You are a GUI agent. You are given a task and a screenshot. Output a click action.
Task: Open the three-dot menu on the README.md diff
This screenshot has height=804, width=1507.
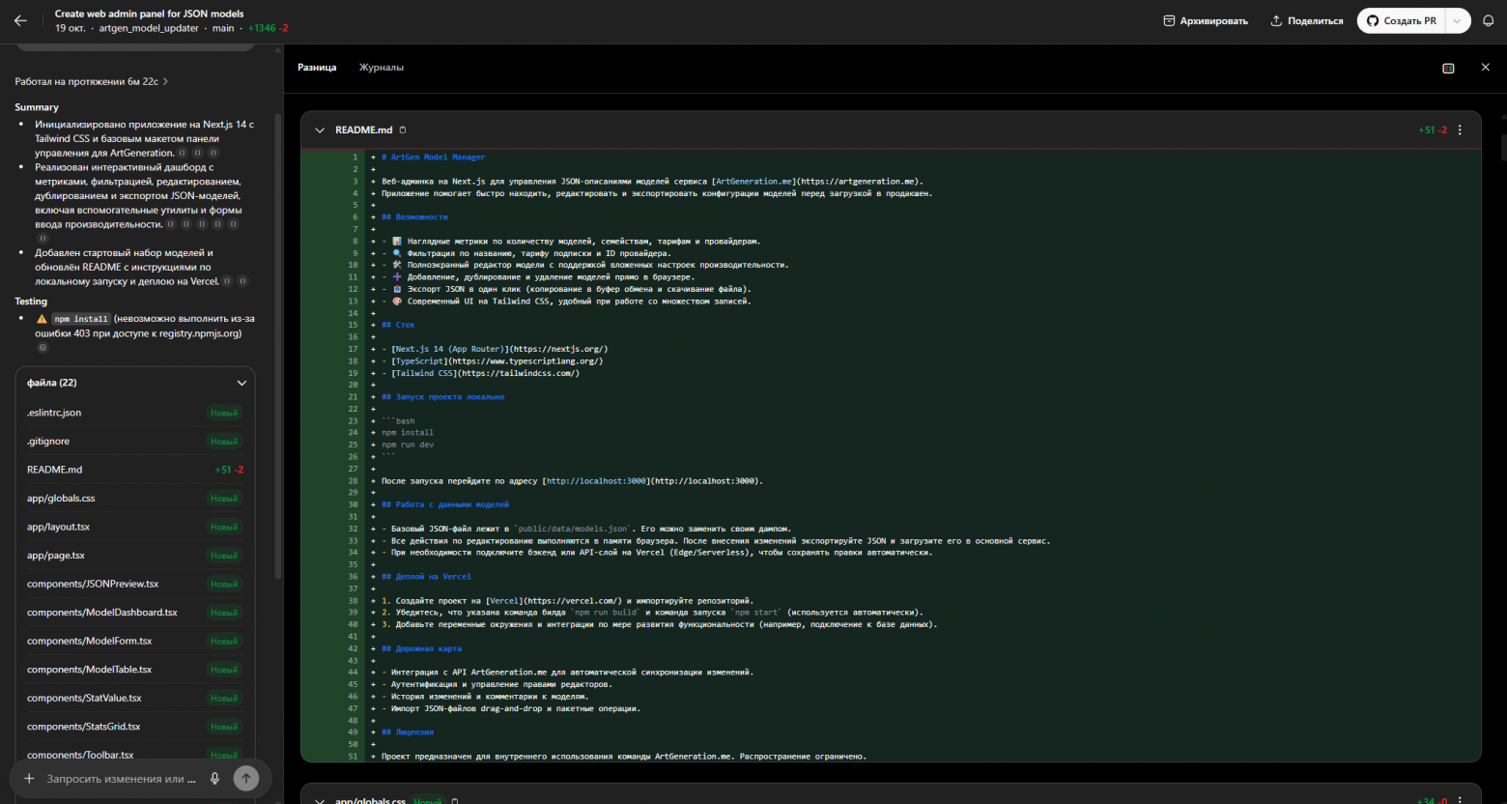(x=1460, y=129)
